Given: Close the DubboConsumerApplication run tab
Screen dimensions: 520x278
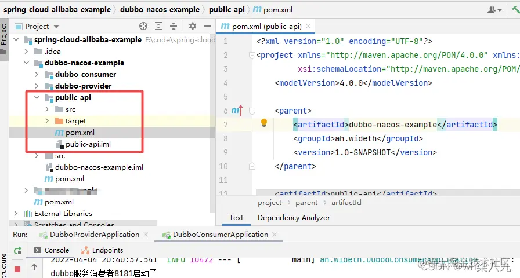Looking at the screenshot, I should tap(275, 235).
